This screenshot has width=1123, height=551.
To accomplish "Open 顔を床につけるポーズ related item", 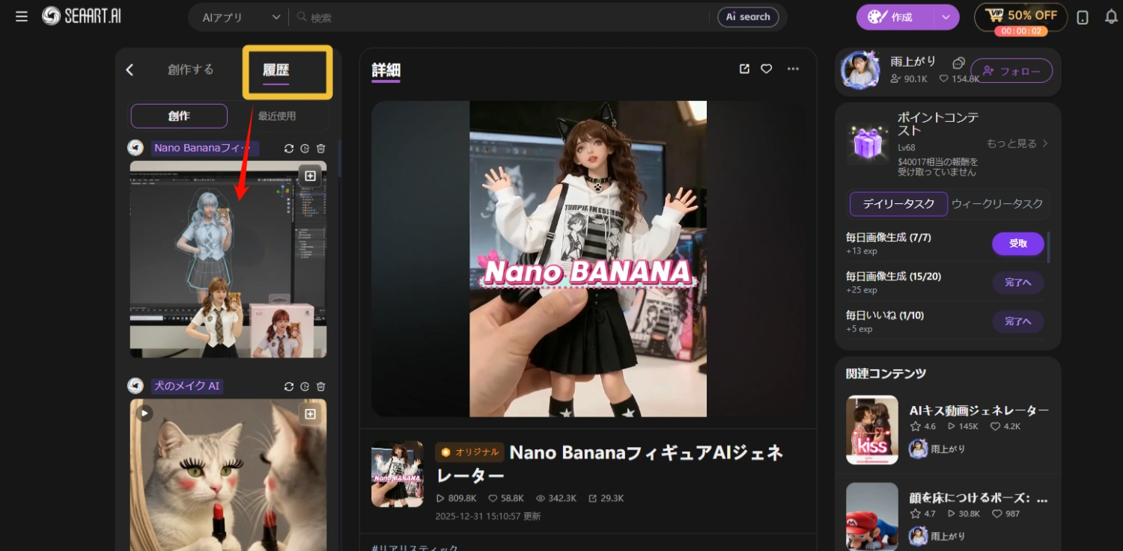I will click(x=979, y=498).
